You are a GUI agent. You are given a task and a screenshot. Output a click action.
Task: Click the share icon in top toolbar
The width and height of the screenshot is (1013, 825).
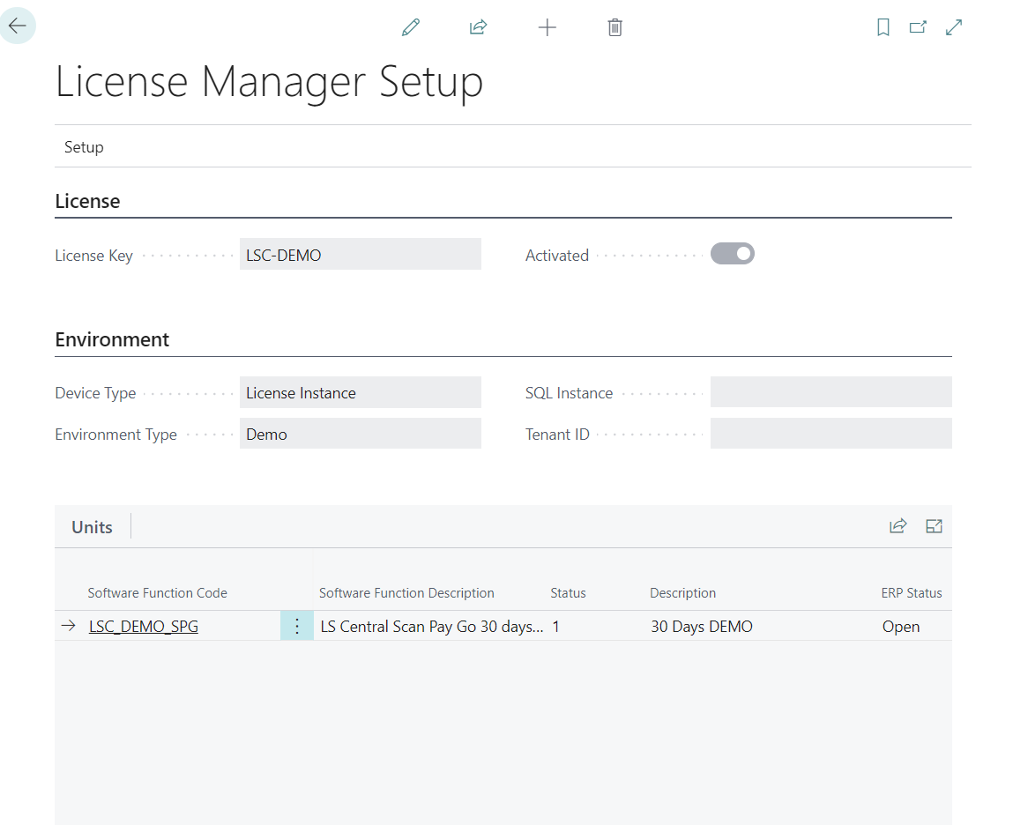click(x=478, y=27)
